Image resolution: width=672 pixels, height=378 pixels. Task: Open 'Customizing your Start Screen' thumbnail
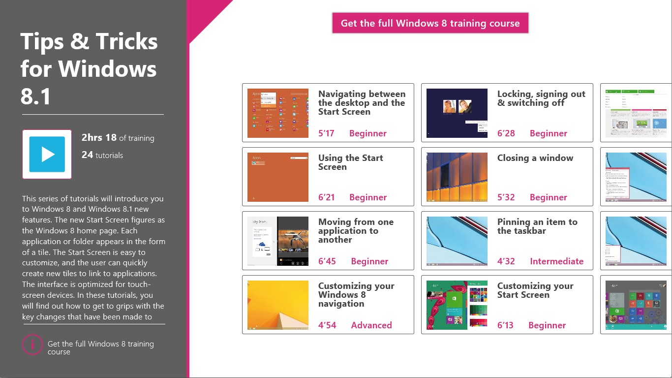tap(457, 305)
